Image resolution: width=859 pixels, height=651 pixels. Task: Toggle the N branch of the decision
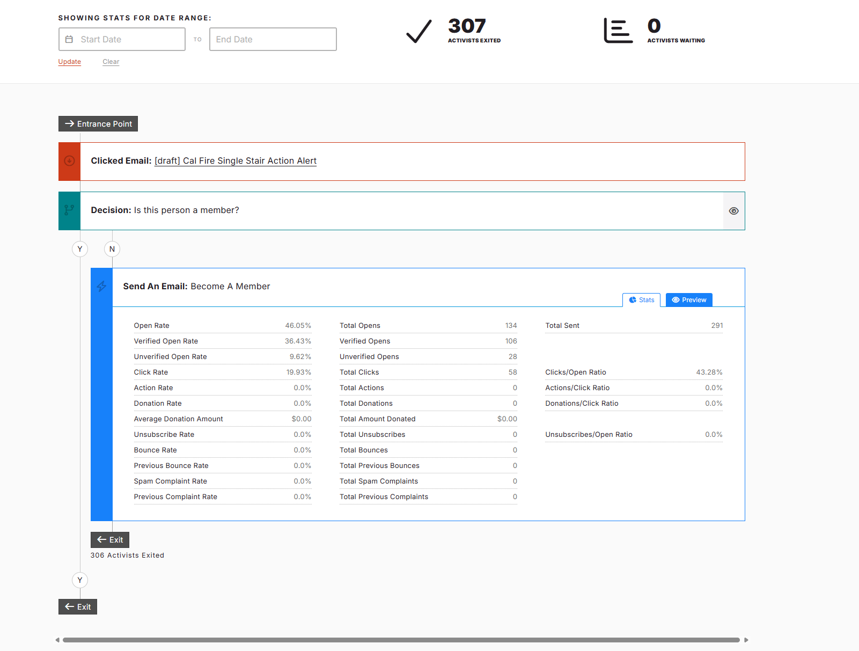[x=112, y=248]
